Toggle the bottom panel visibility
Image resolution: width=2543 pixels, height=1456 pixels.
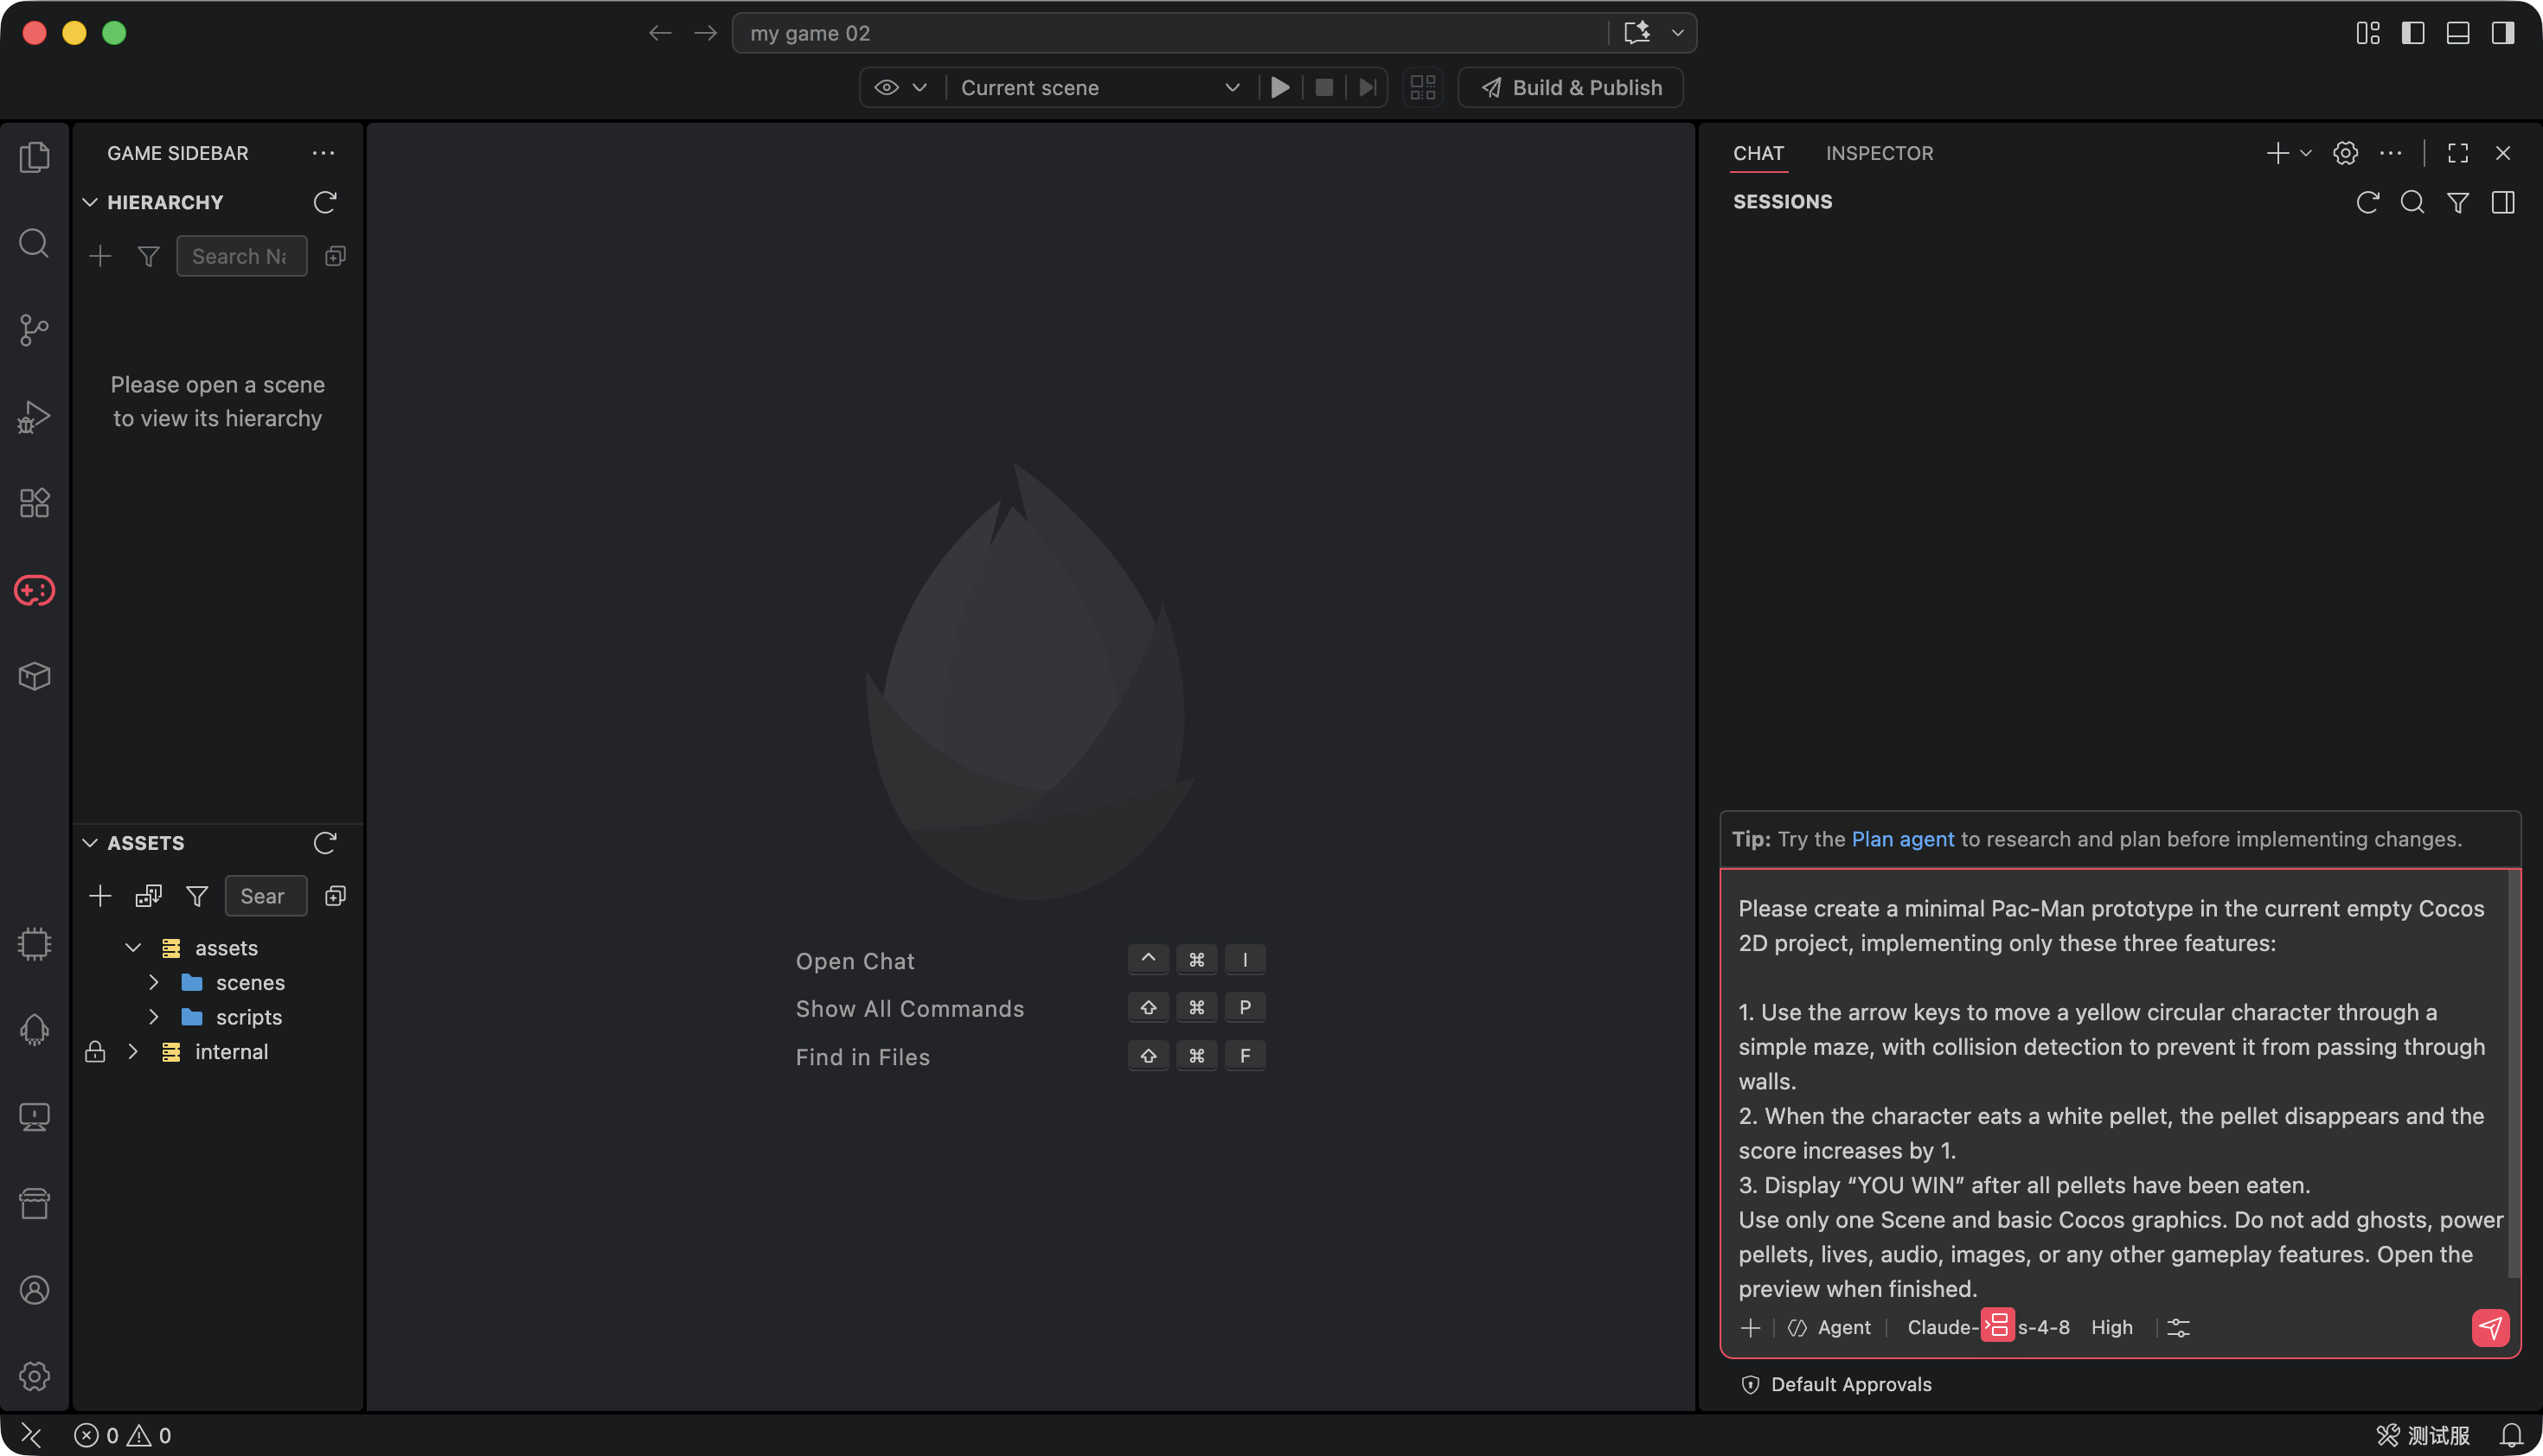pos(2458,33)
